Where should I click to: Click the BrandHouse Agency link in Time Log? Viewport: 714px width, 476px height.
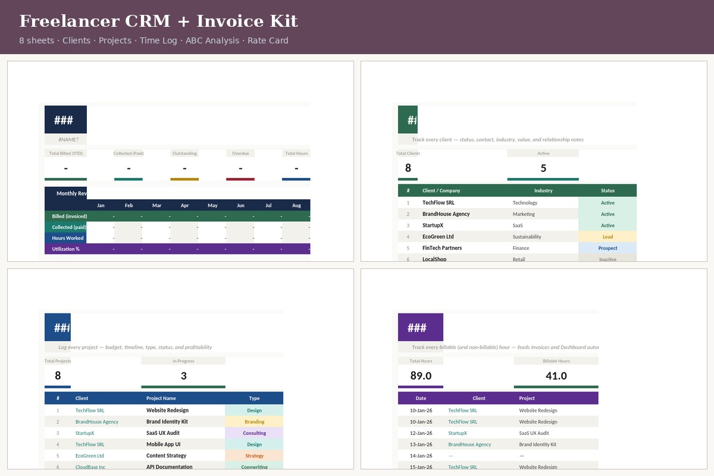click(x=470, y=444)
